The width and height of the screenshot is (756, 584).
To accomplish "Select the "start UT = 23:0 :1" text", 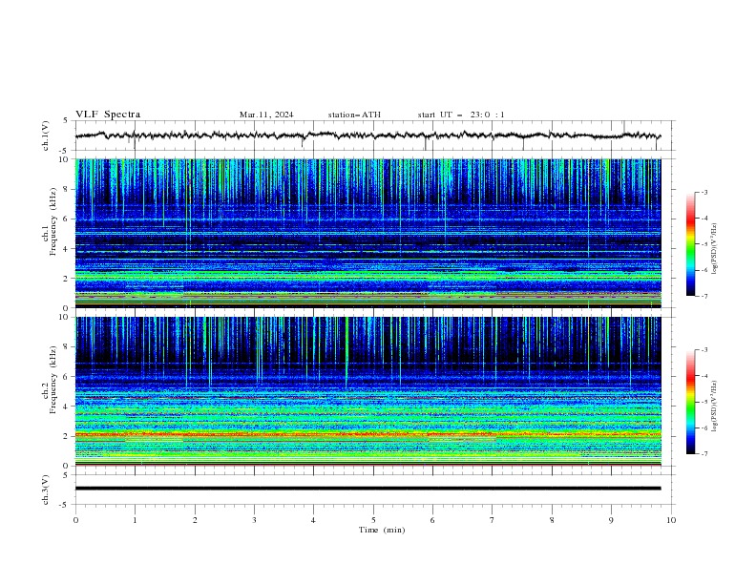I will pos(461,115).
